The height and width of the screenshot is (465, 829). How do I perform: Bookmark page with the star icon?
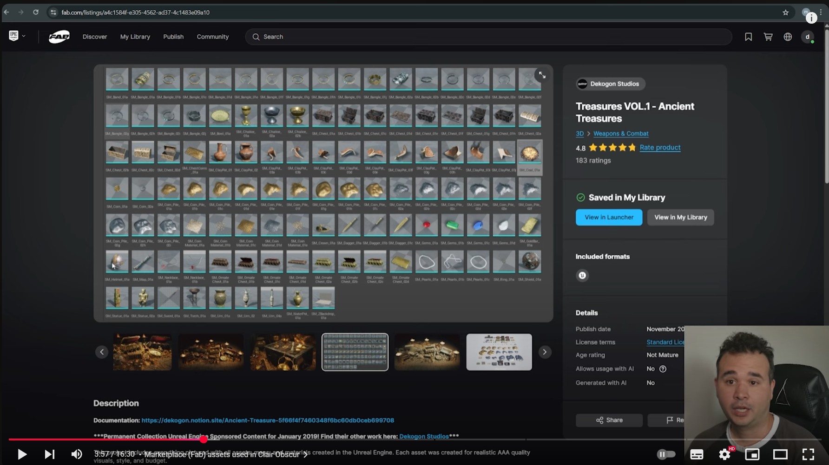(x=785, y=13)
